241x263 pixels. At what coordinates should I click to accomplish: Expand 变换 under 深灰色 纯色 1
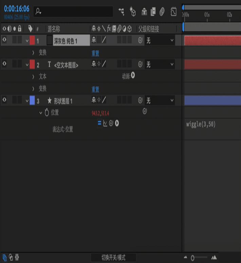coord(33,53)
